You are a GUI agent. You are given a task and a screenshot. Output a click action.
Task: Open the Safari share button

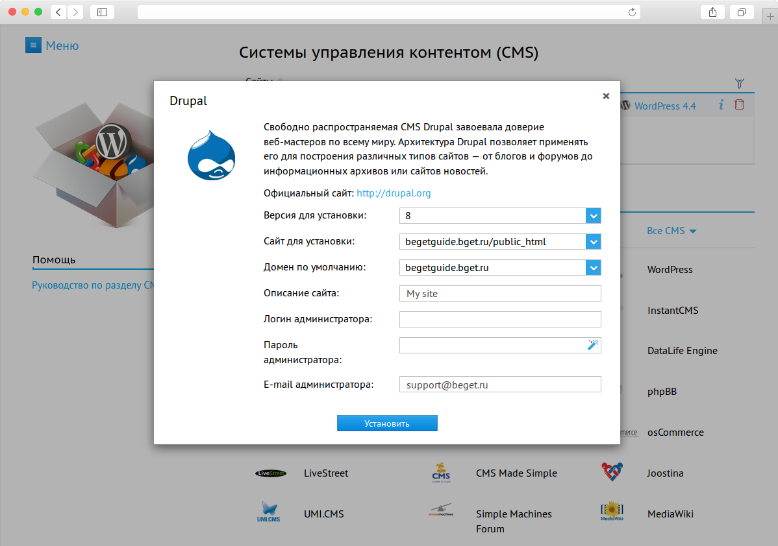click(712, 12)
